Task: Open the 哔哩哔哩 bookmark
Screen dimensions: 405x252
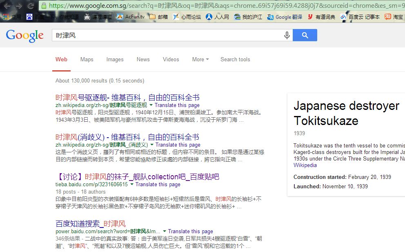Action: (98, 17)
